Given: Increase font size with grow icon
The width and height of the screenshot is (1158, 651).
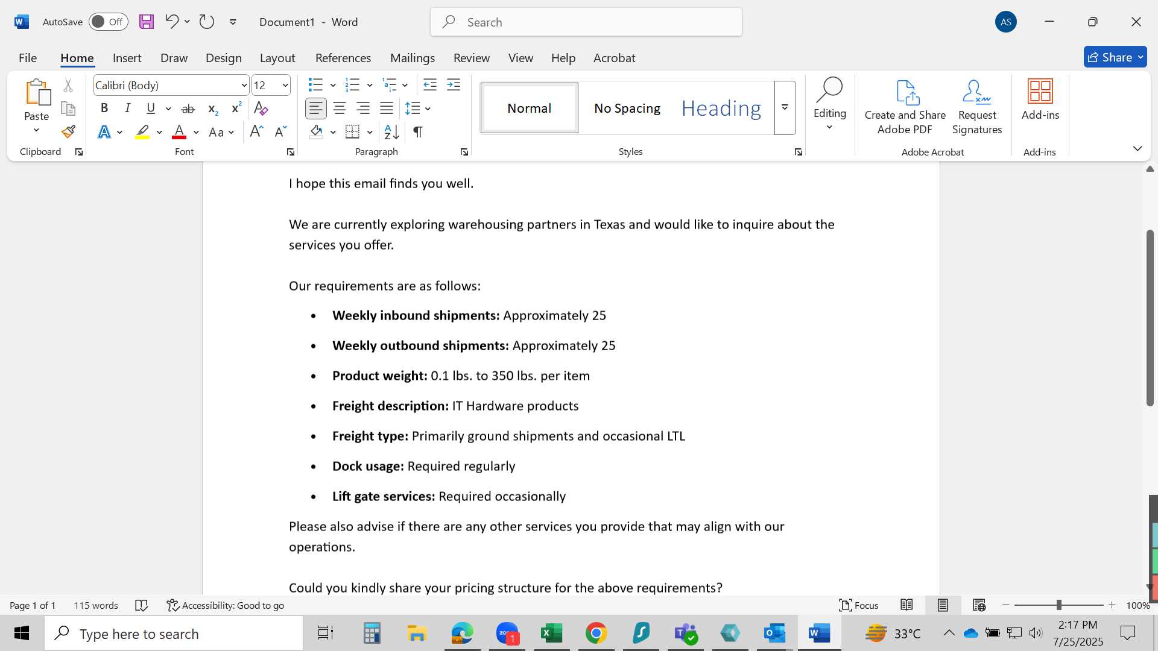Looking at the screenshot, I should pos(256,131).
